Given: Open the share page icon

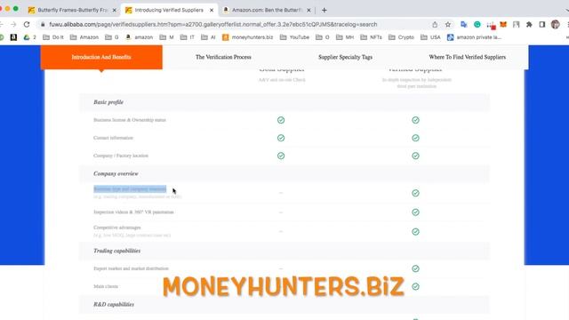Looking at the screenshot, I should click(x=435, y=24).
